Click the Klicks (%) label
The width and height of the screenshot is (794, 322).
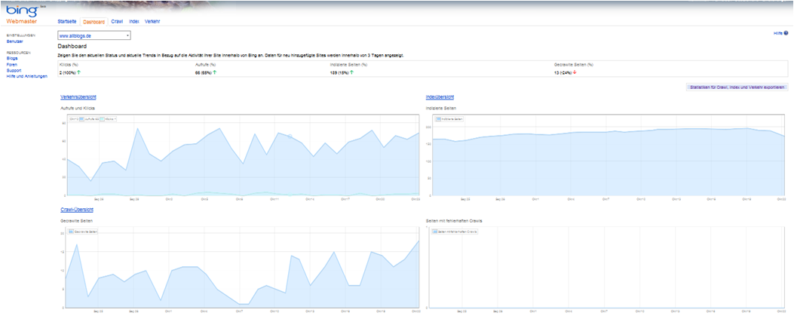coord(68,65)
